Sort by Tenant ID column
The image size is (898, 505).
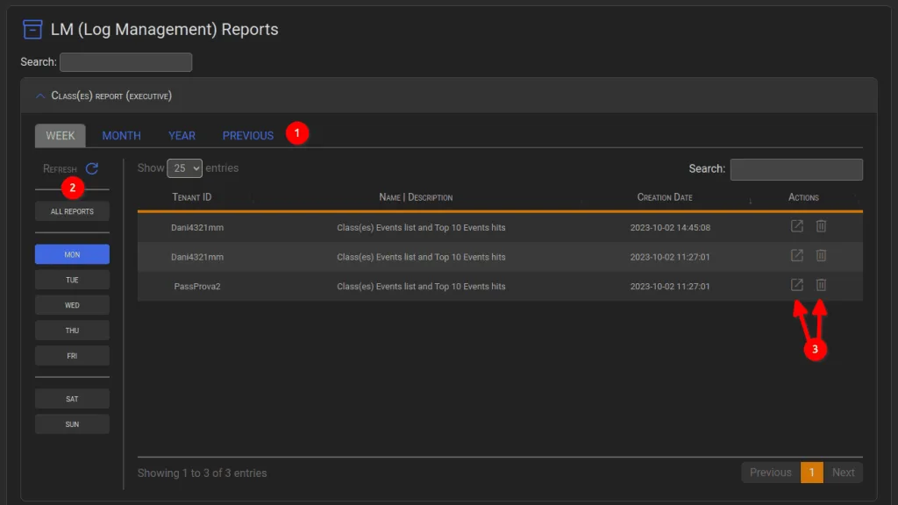pos(192,197)
